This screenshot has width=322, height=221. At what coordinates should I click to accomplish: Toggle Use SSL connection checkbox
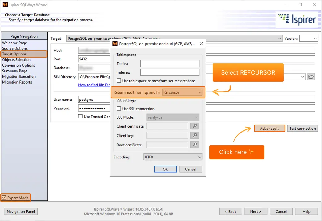tap(119, 108)
